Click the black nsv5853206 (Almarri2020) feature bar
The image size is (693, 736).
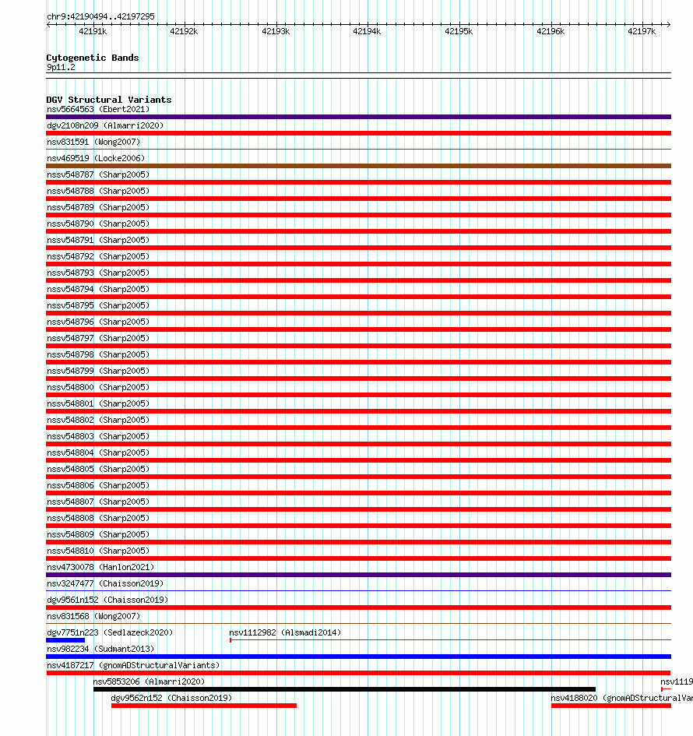tap(344, 689)
